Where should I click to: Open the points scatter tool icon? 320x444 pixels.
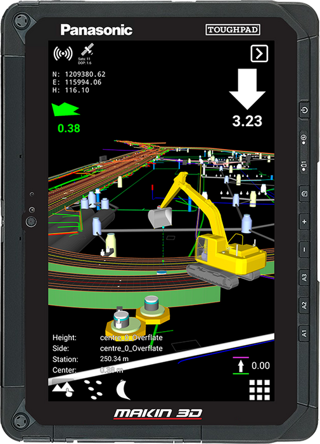pos(94,389)
